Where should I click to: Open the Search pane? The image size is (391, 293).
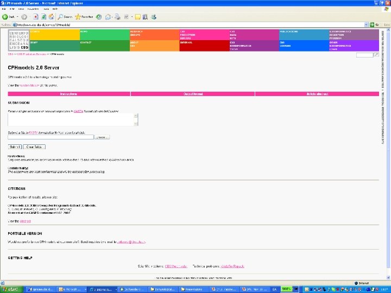pos(65,17)
